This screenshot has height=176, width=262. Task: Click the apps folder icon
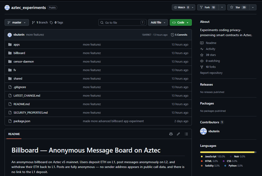click(x=10, y=44)
